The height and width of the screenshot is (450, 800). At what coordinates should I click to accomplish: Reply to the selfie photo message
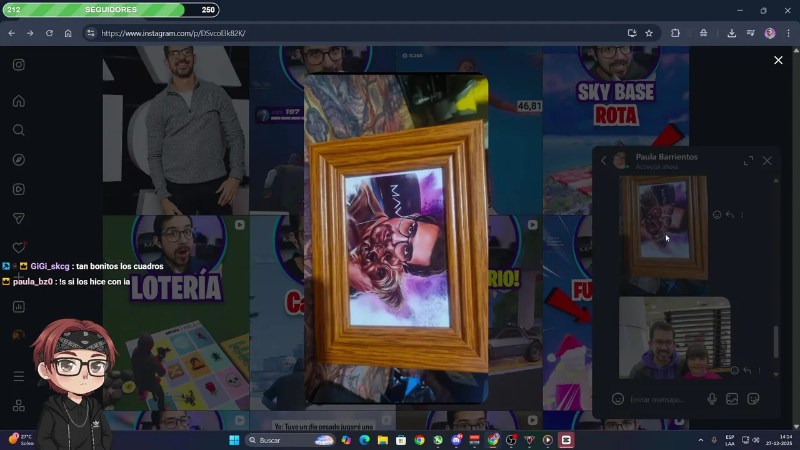pyautogui.click(x=747, y=370)
